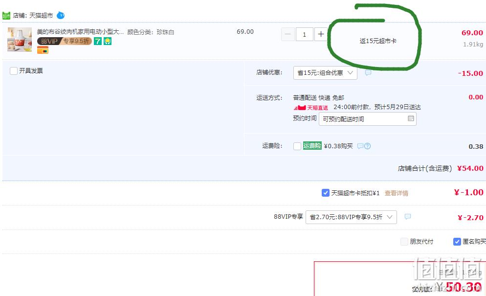The width and height of the screenshot is (486, 296).
Task: Tick the 朋友代付 checkbox
Action: 404,242
